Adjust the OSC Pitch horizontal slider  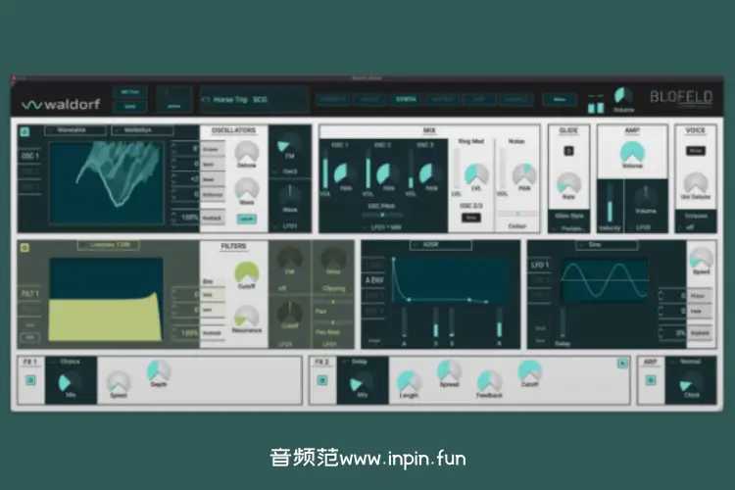(x=382, y=215)
